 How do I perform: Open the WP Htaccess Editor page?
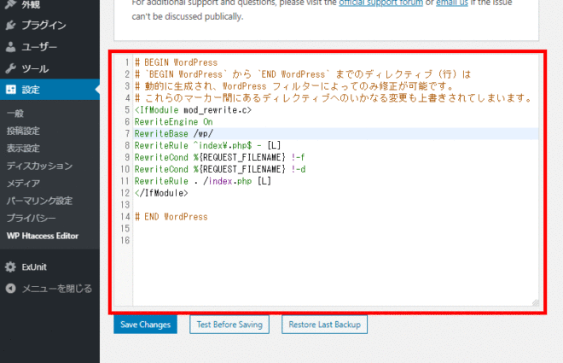(x=43, y=236)
